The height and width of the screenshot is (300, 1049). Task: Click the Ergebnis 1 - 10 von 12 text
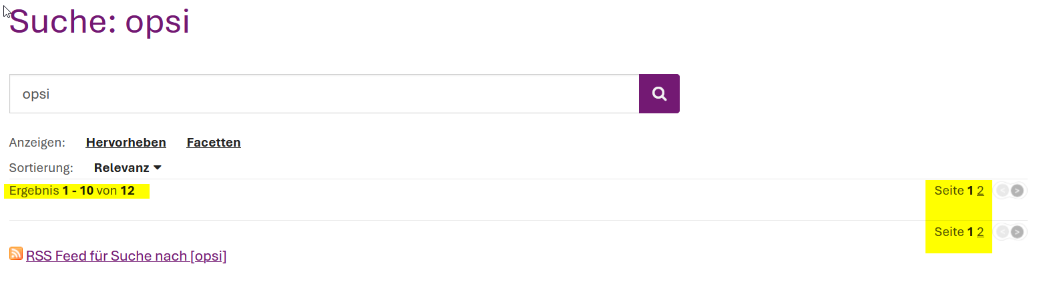coord(72,191)
